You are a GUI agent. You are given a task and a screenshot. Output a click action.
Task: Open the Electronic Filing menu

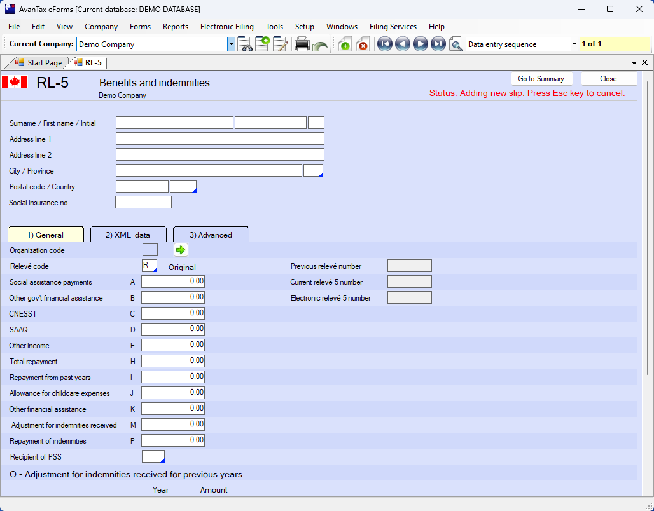pyautogui.click(x=226, y=27)
